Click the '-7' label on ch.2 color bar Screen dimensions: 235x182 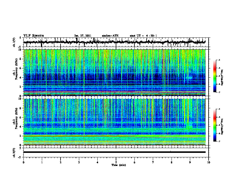coord(219,142)
